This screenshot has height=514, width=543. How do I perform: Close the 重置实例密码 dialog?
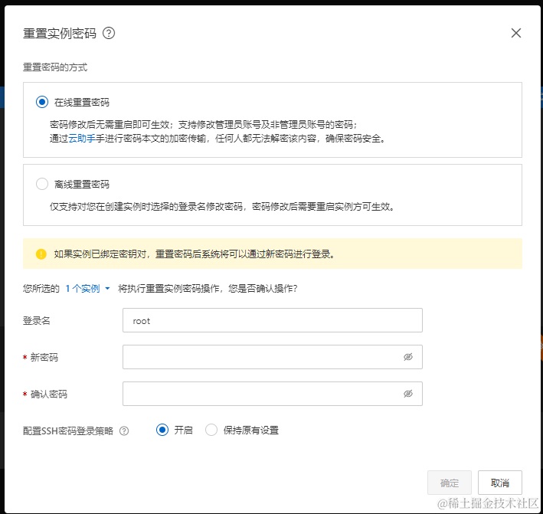click(516, 33)
